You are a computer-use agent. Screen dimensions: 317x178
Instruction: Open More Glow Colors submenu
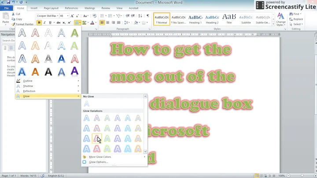pyautogui.click(x=114, y=157)
